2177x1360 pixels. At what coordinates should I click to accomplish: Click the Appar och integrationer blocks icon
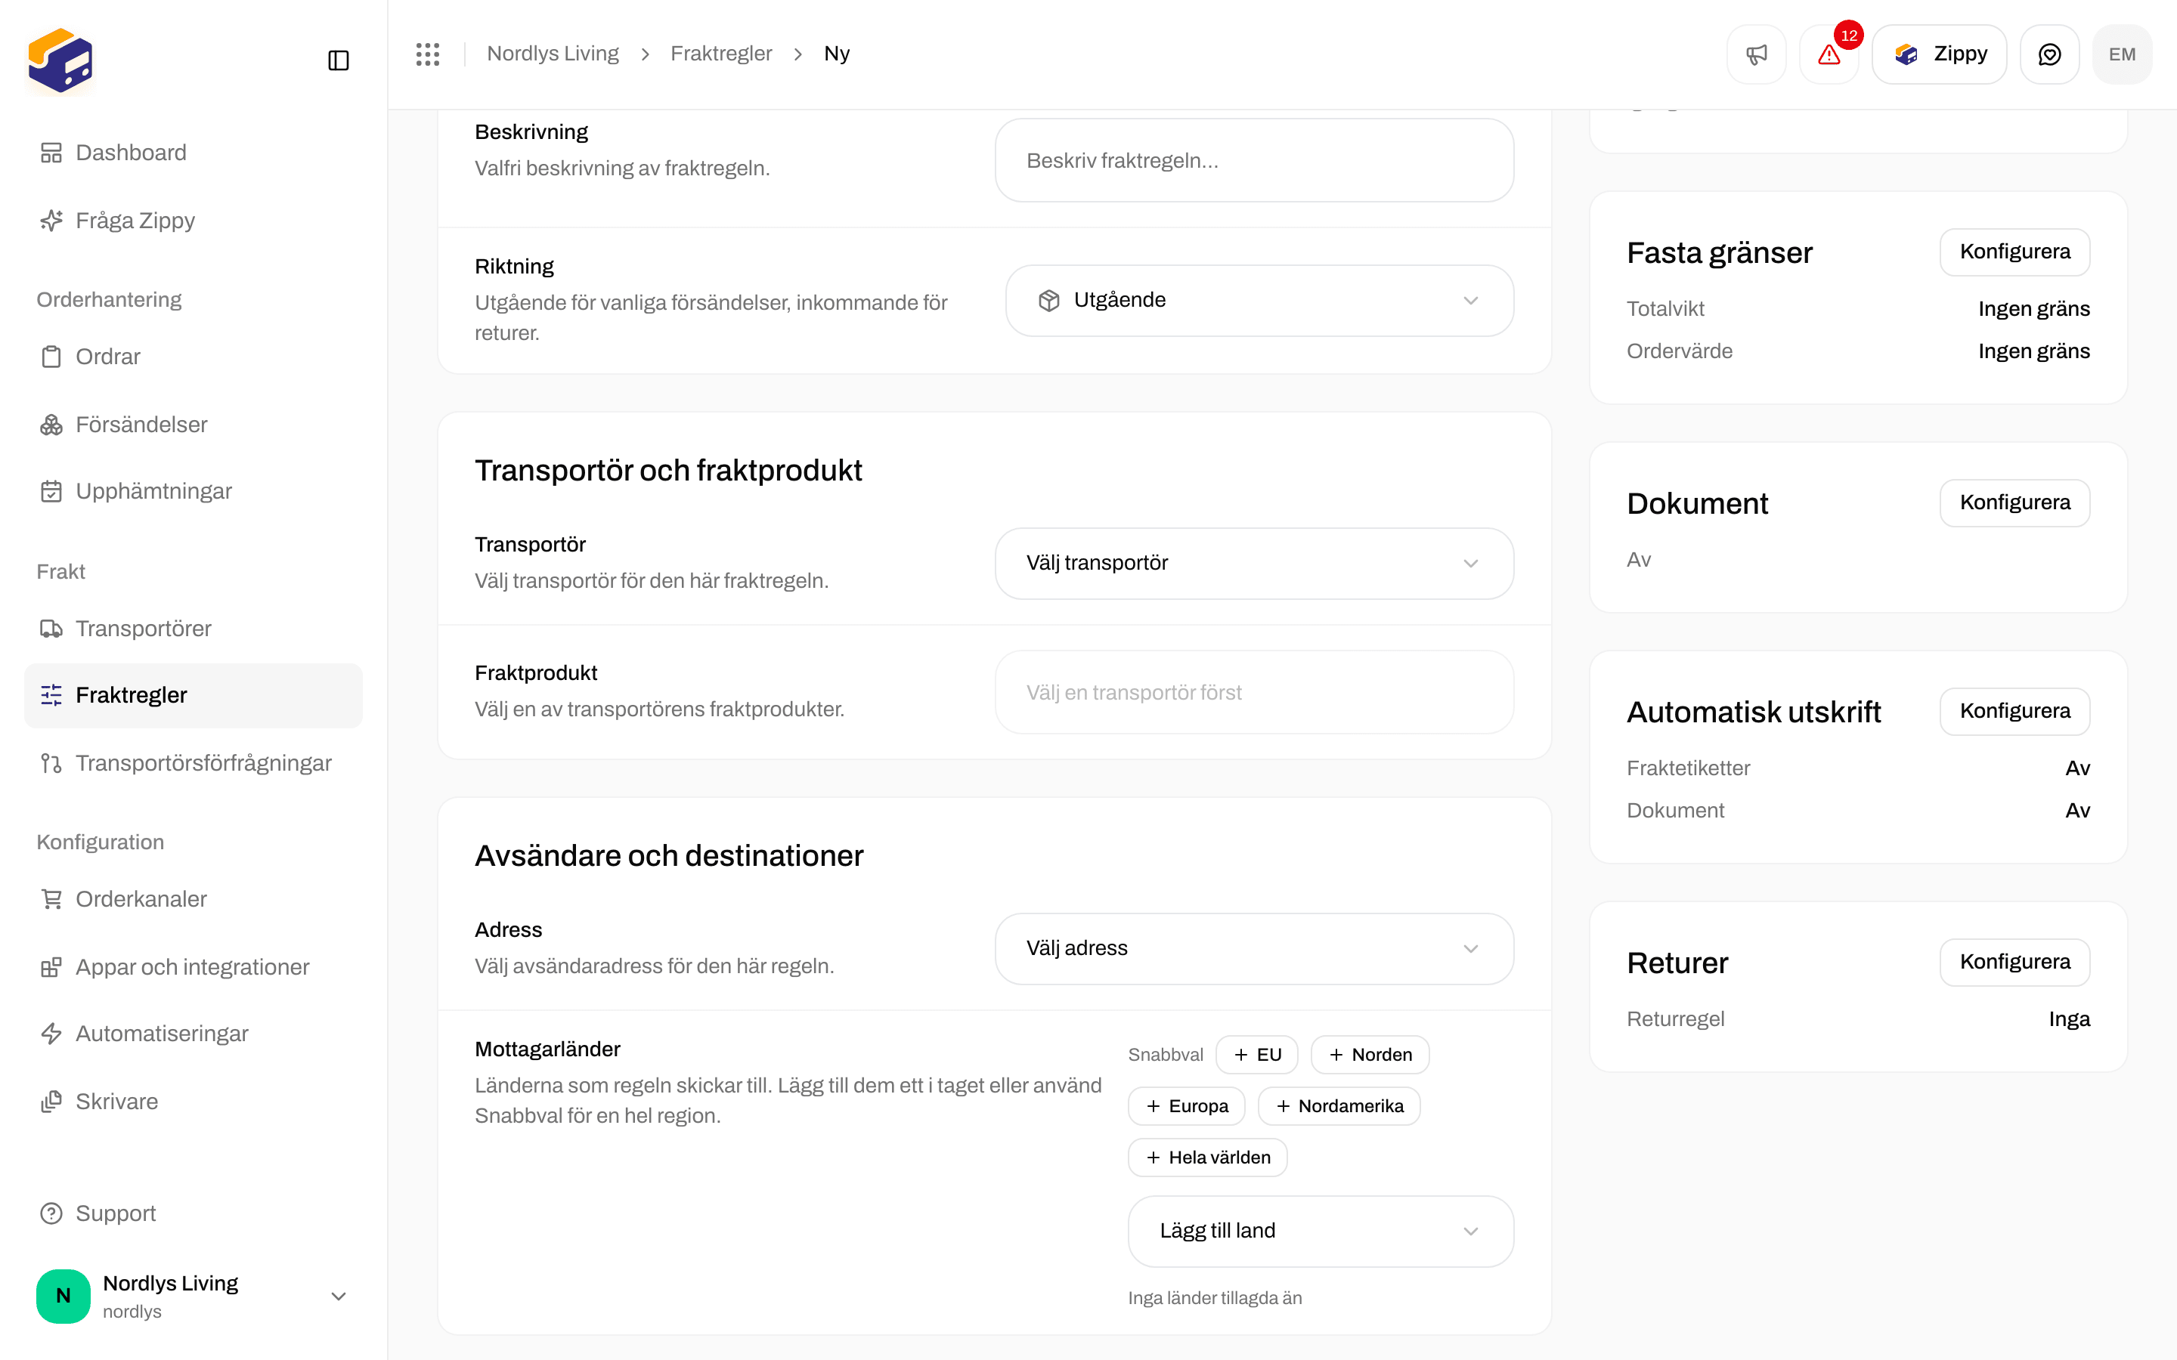point(51,967)
